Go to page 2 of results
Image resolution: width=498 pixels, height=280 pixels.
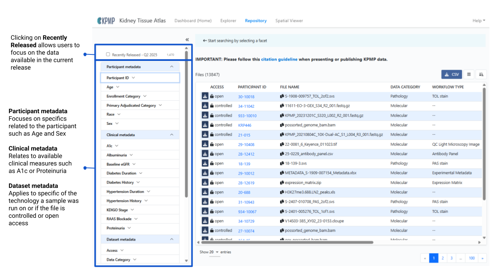(443, 258)
